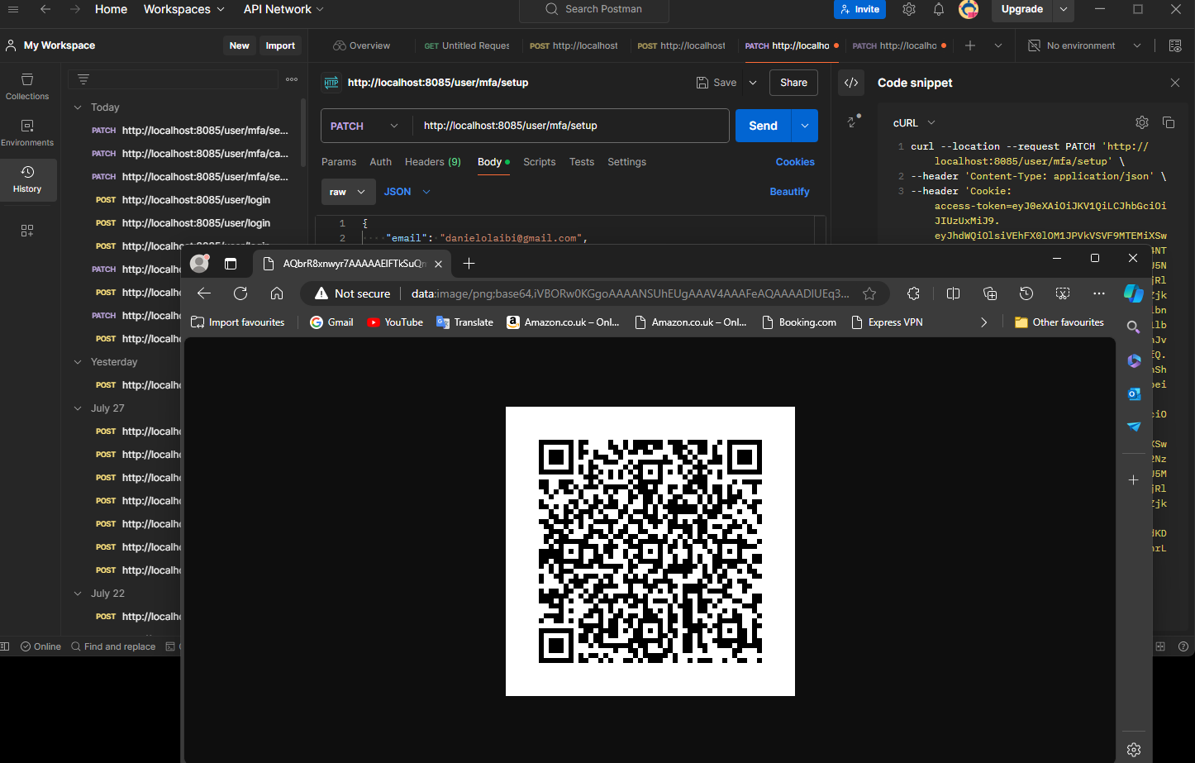Open the Upgrade dropdown arrow
This screenshot has width=1195, height=763.
(x=1064, y=9)
